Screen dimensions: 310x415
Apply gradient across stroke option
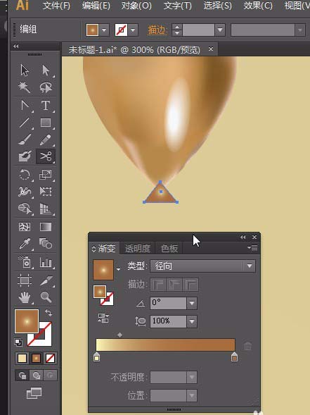[x=191, y=285]
